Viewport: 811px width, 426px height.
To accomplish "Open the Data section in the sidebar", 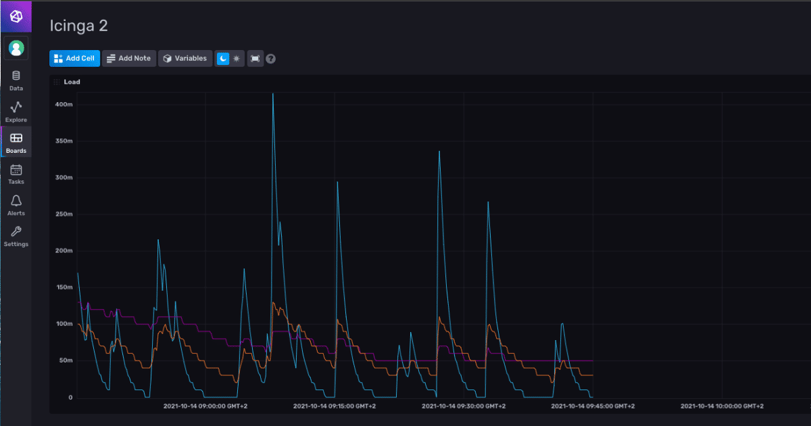I will (15, 79).
